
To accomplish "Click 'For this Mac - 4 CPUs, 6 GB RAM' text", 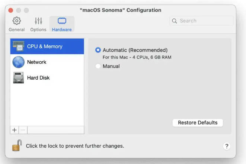I will pos(137,57).
